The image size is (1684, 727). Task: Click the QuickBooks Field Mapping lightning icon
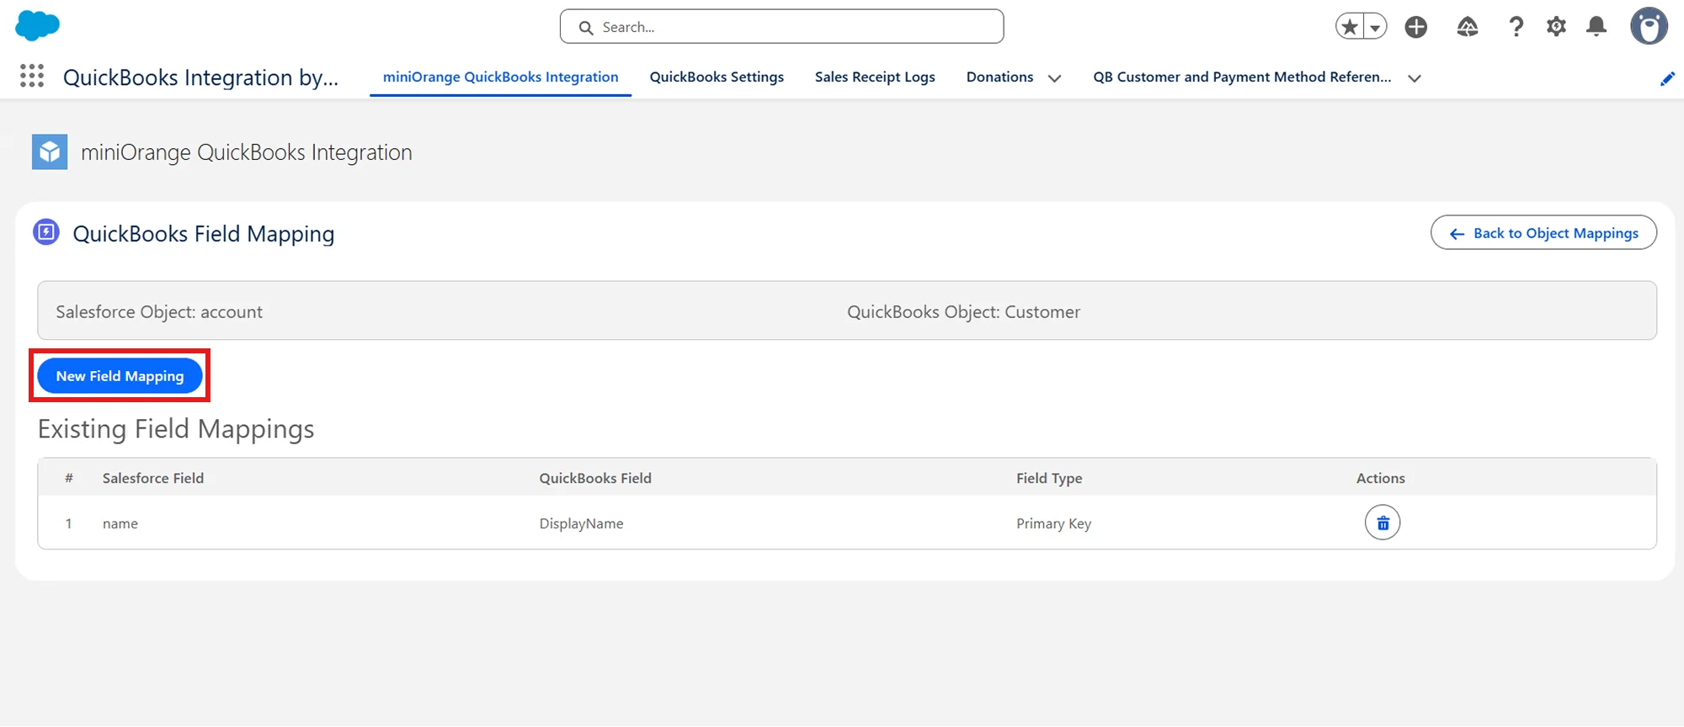(46, 232)
